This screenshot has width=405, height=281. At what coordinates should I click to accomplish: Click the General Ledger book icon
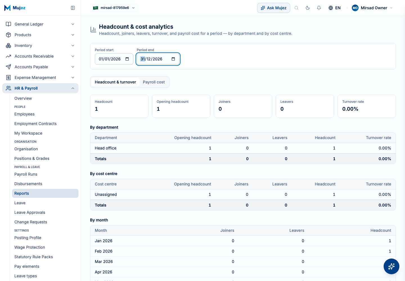[x=8, y=24]
